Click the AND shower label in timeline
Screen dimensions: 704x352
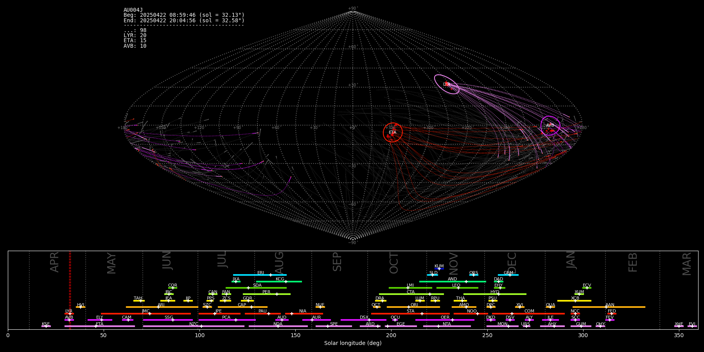coord(453,279)
